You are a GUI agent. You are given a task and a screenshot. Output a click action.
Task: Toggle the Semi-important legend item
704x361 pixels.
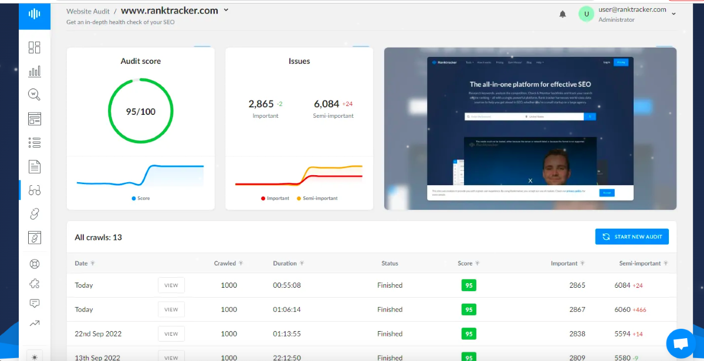tap(317, 198)
